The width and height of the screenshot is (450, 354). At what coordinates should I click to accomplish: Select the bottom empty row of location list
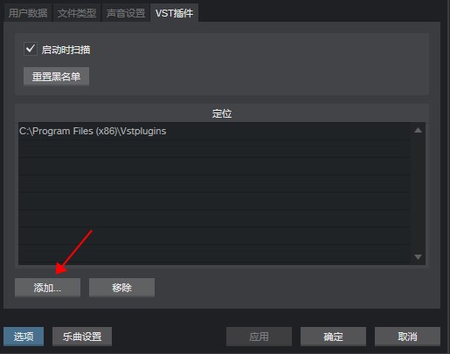point(214,254)
